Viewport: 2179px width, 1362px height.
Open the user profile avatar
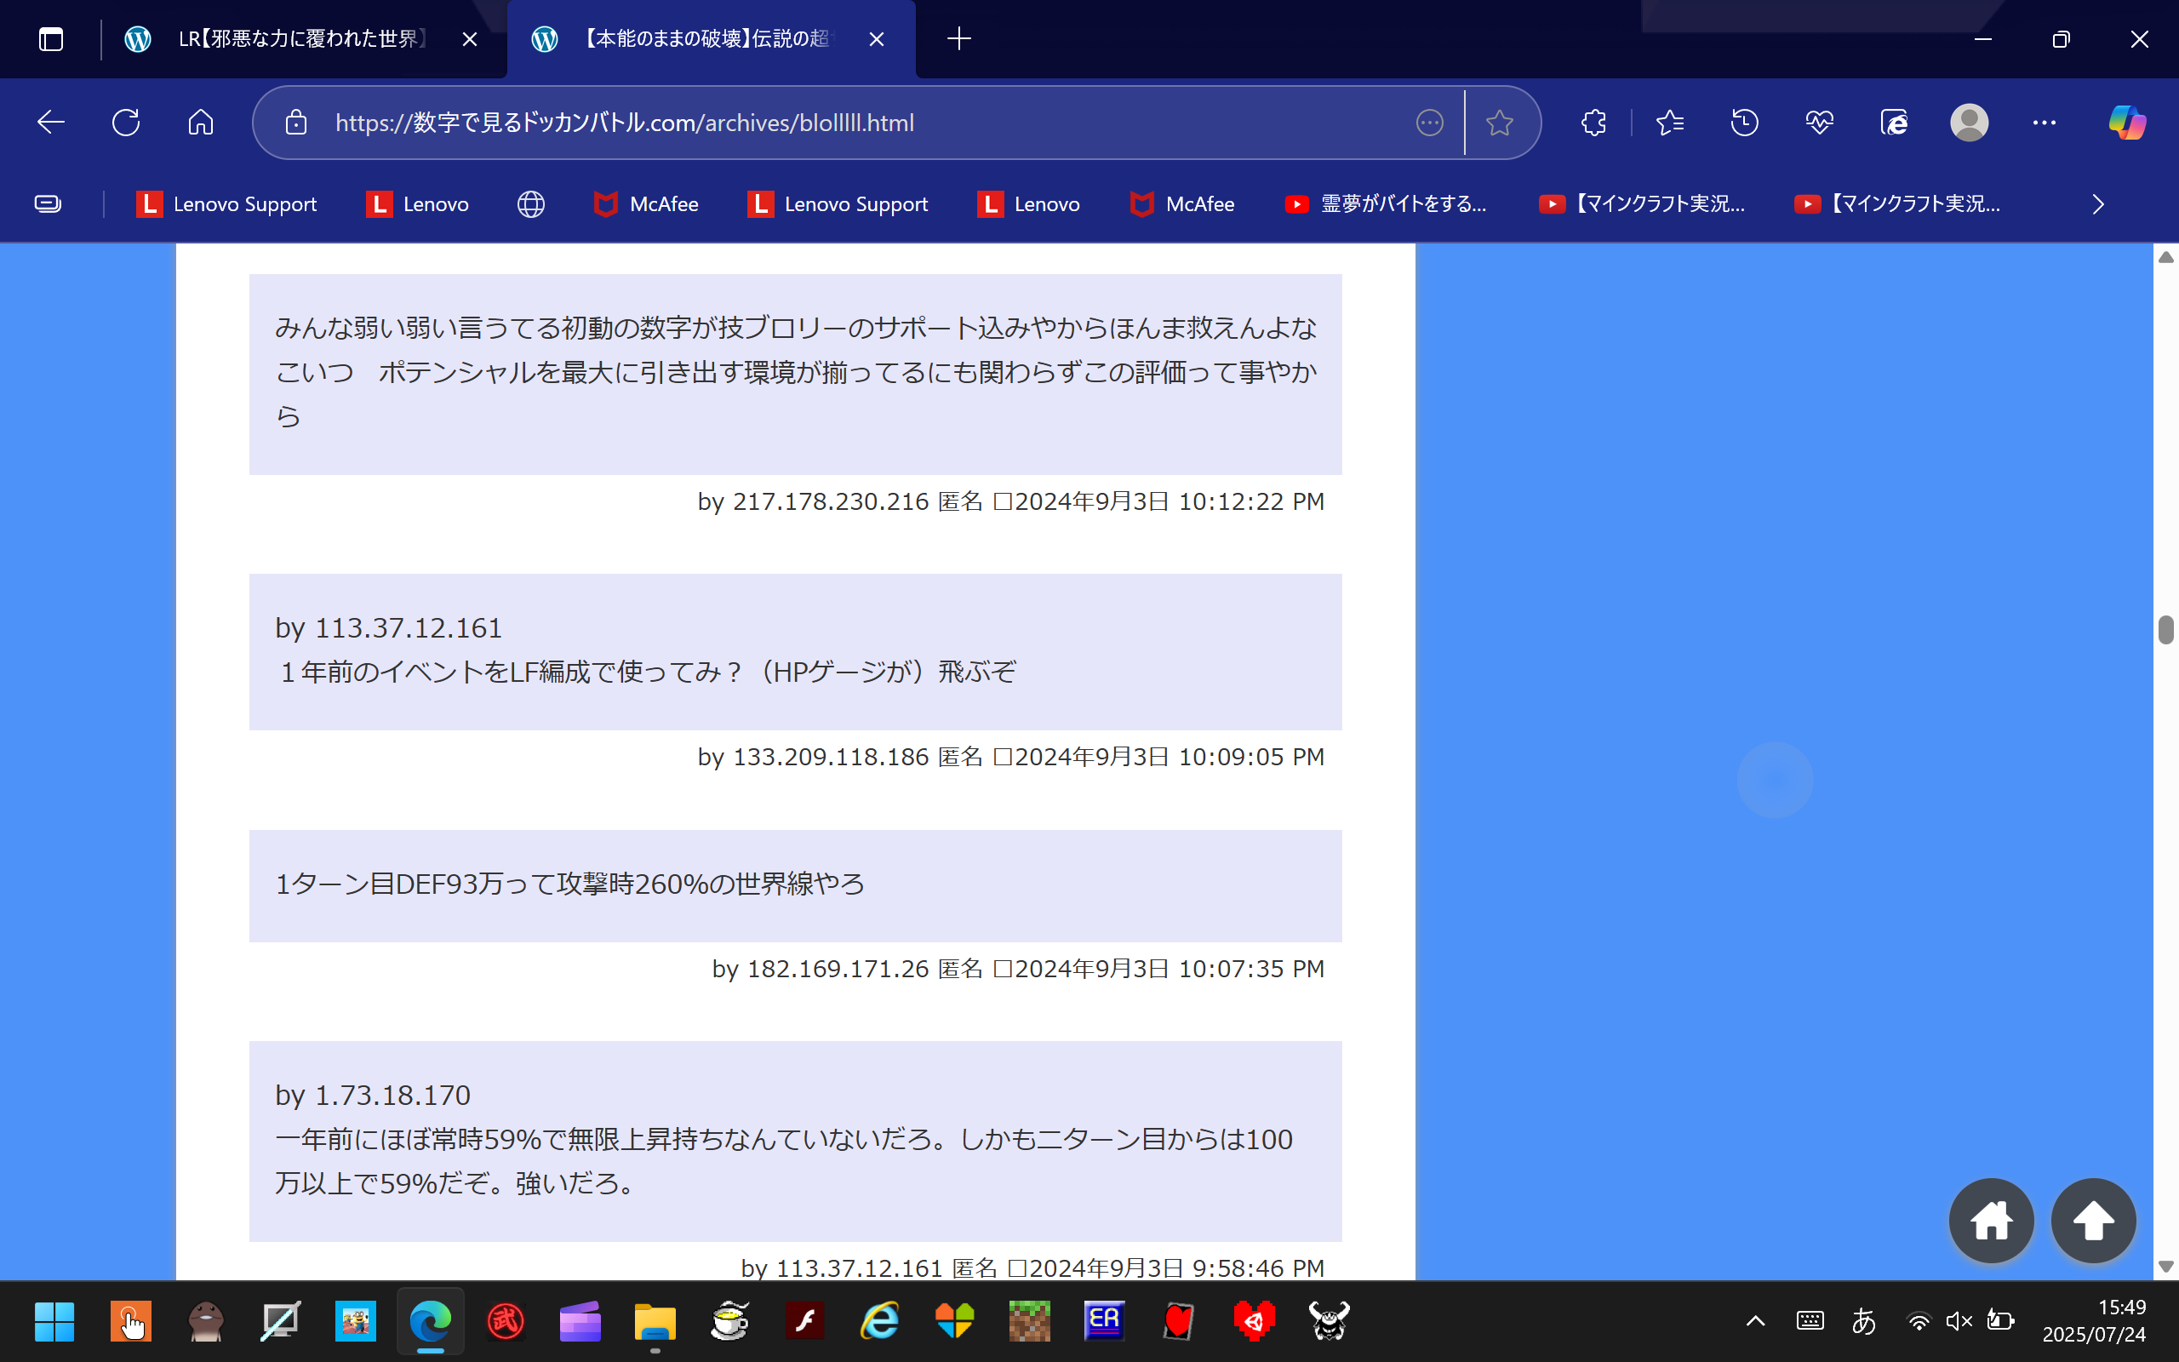coord(1970,123)
